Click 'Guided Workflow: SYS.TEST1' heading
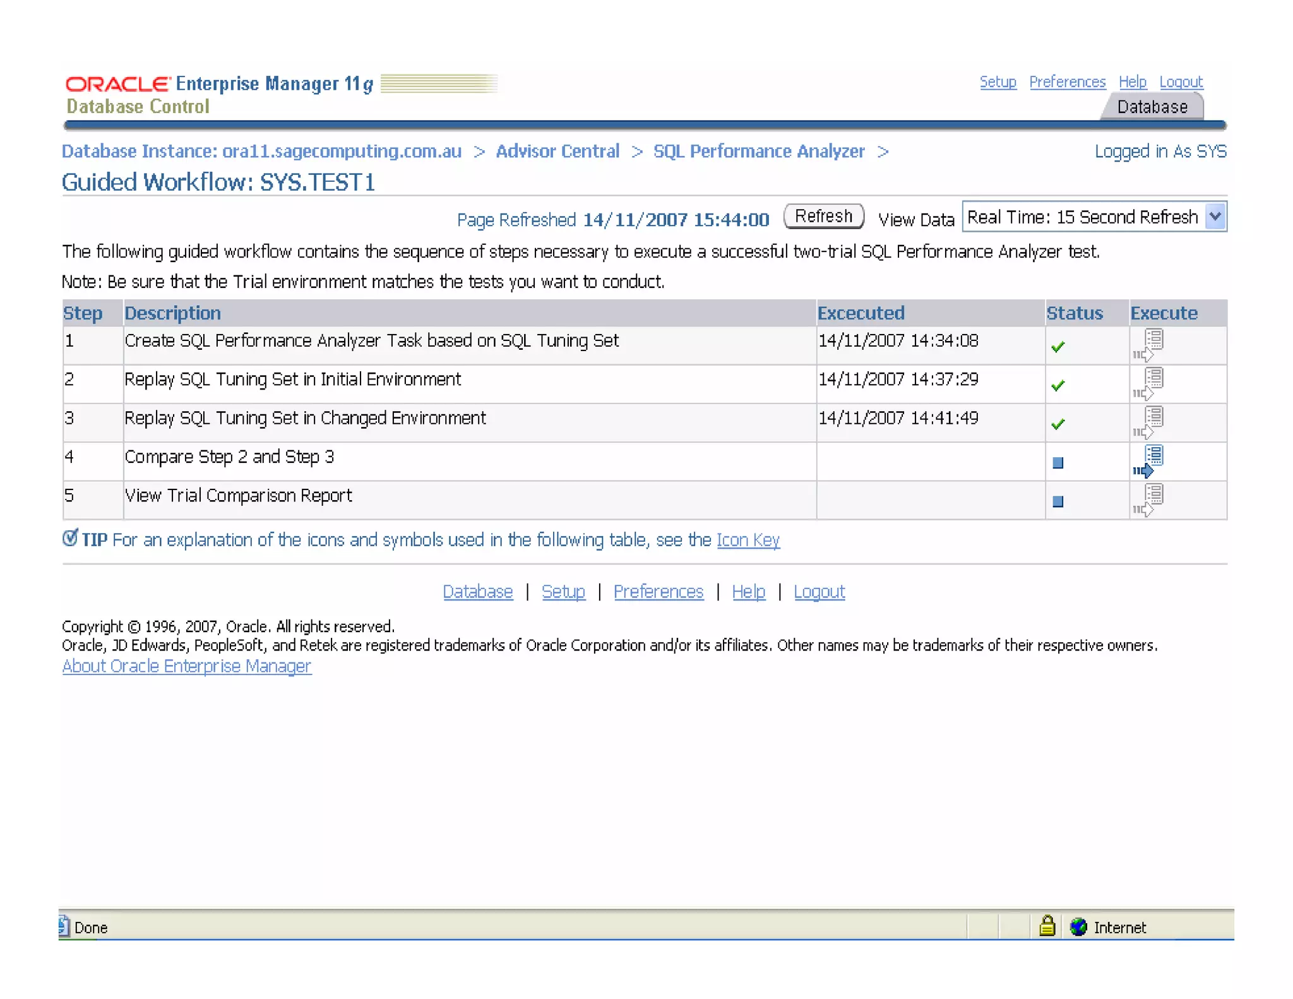Image resolution: width=1293 pixels, height=999 pixels. [218, 182]
